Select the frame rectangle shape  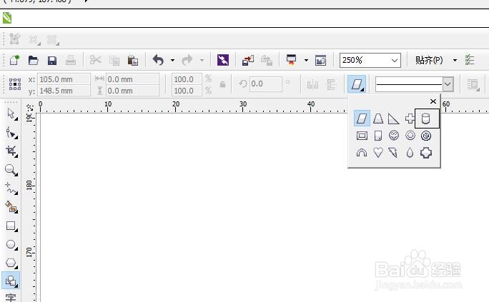coord(362,136)
